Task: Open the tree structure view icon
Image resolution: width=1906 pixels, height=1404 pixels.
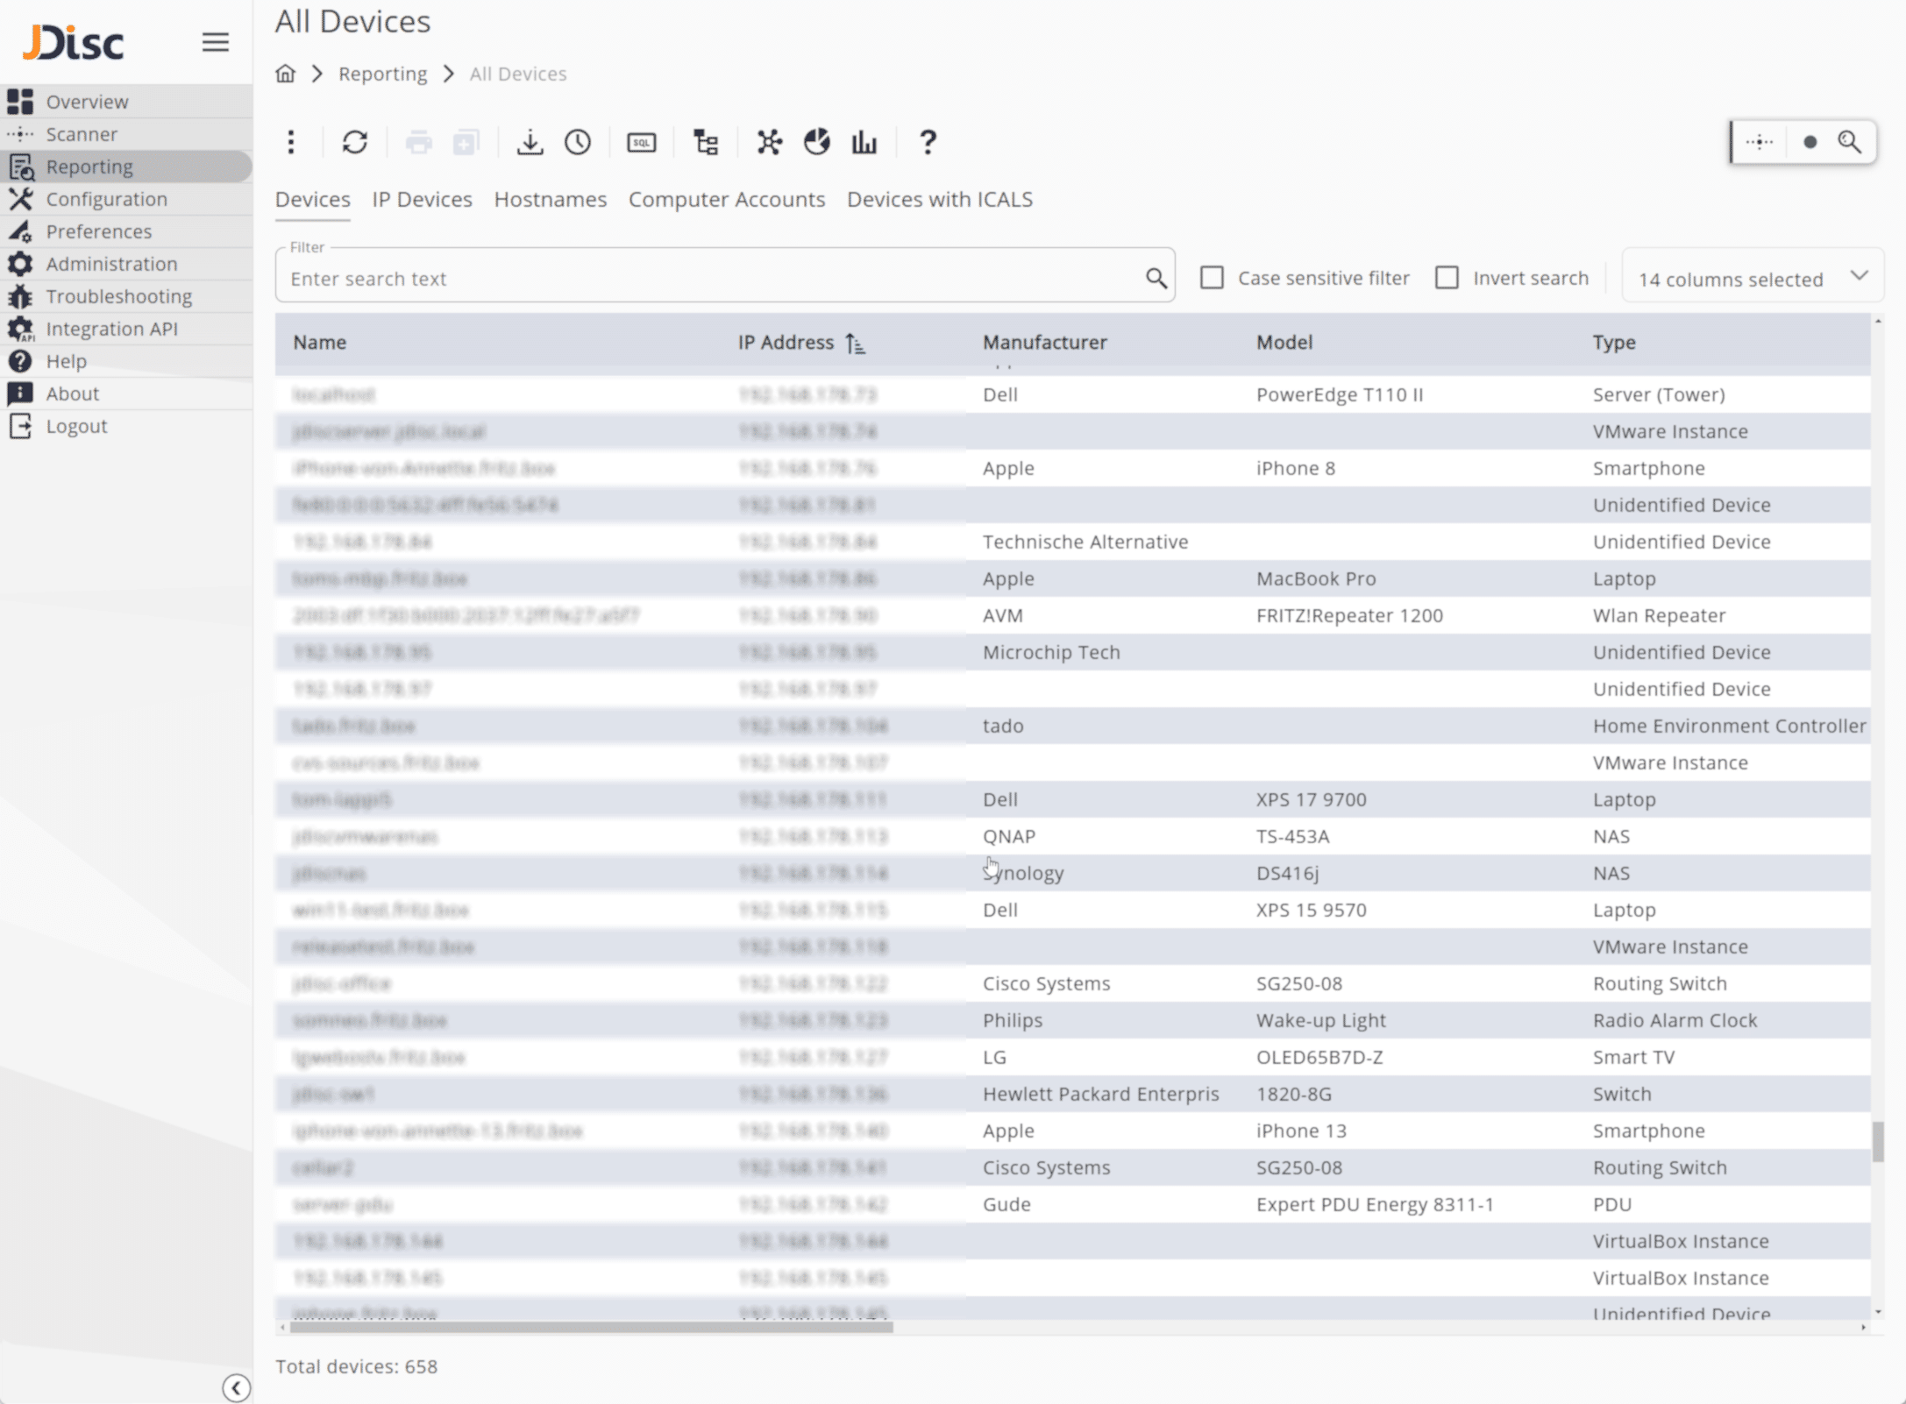Action: (x=706, y=142)
